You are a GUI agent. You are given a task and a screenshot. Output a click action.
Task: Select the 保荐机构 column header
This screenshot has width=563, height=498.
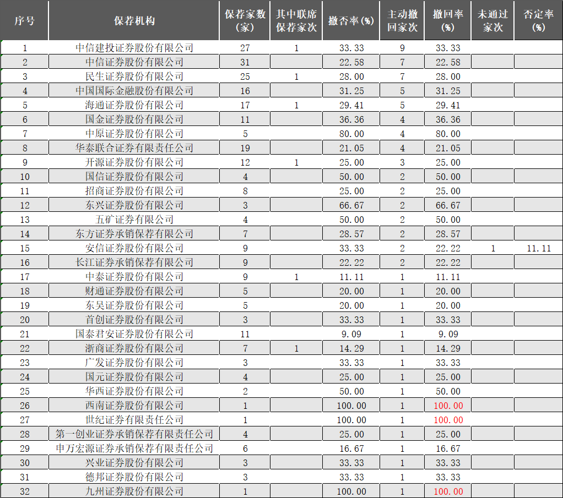[x=134, y=20]
